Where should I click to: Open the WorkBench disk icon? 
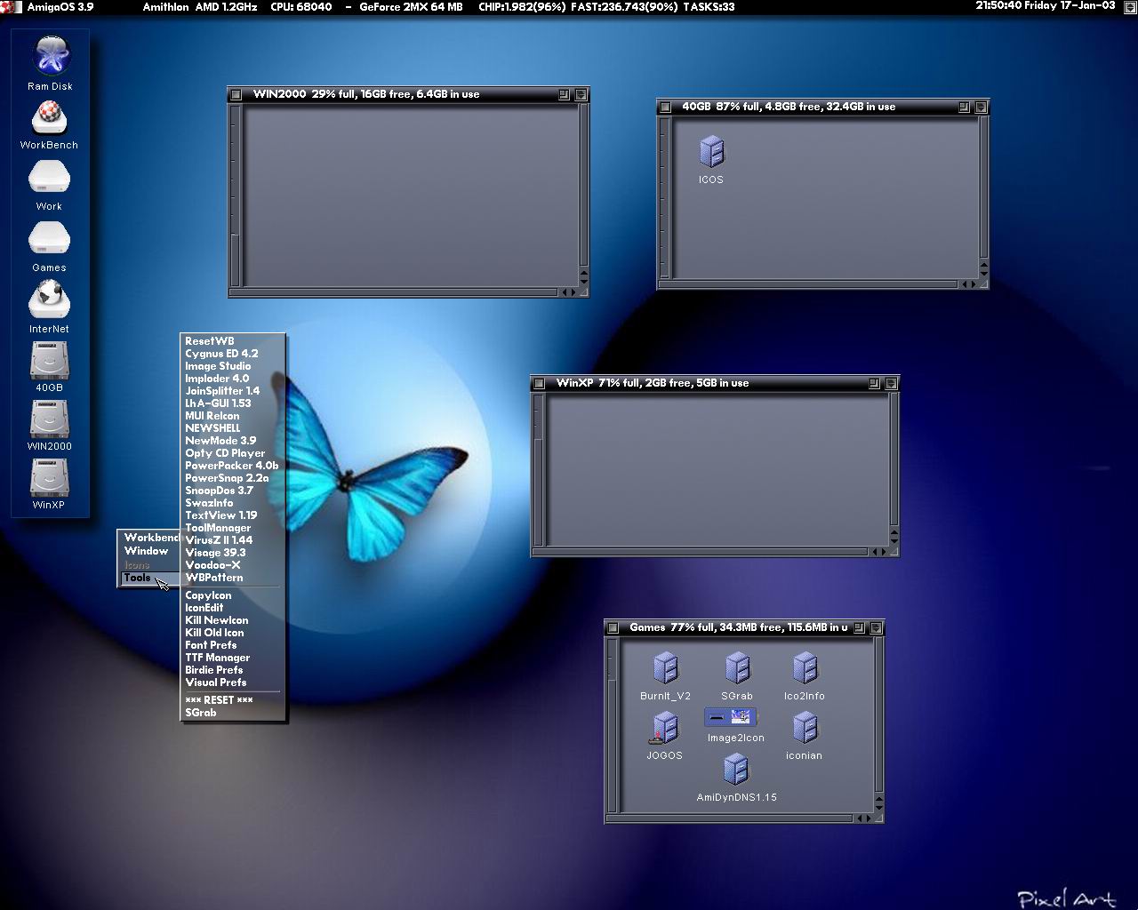pos(49,119)
